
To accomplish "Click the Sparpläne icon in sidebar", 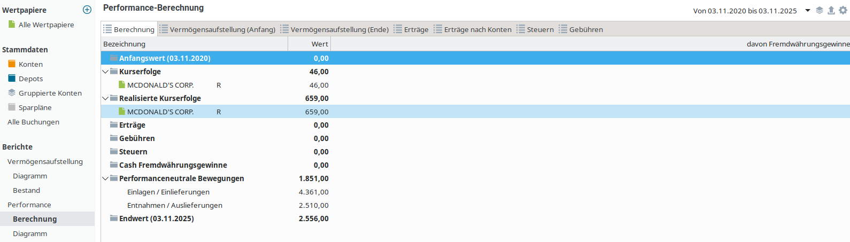I will (x=12, y=107).
